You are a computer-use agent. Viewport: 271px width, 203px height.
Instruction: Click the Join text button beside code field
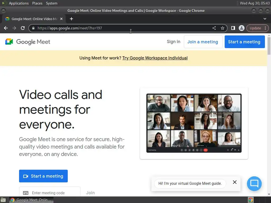point(91,193)
